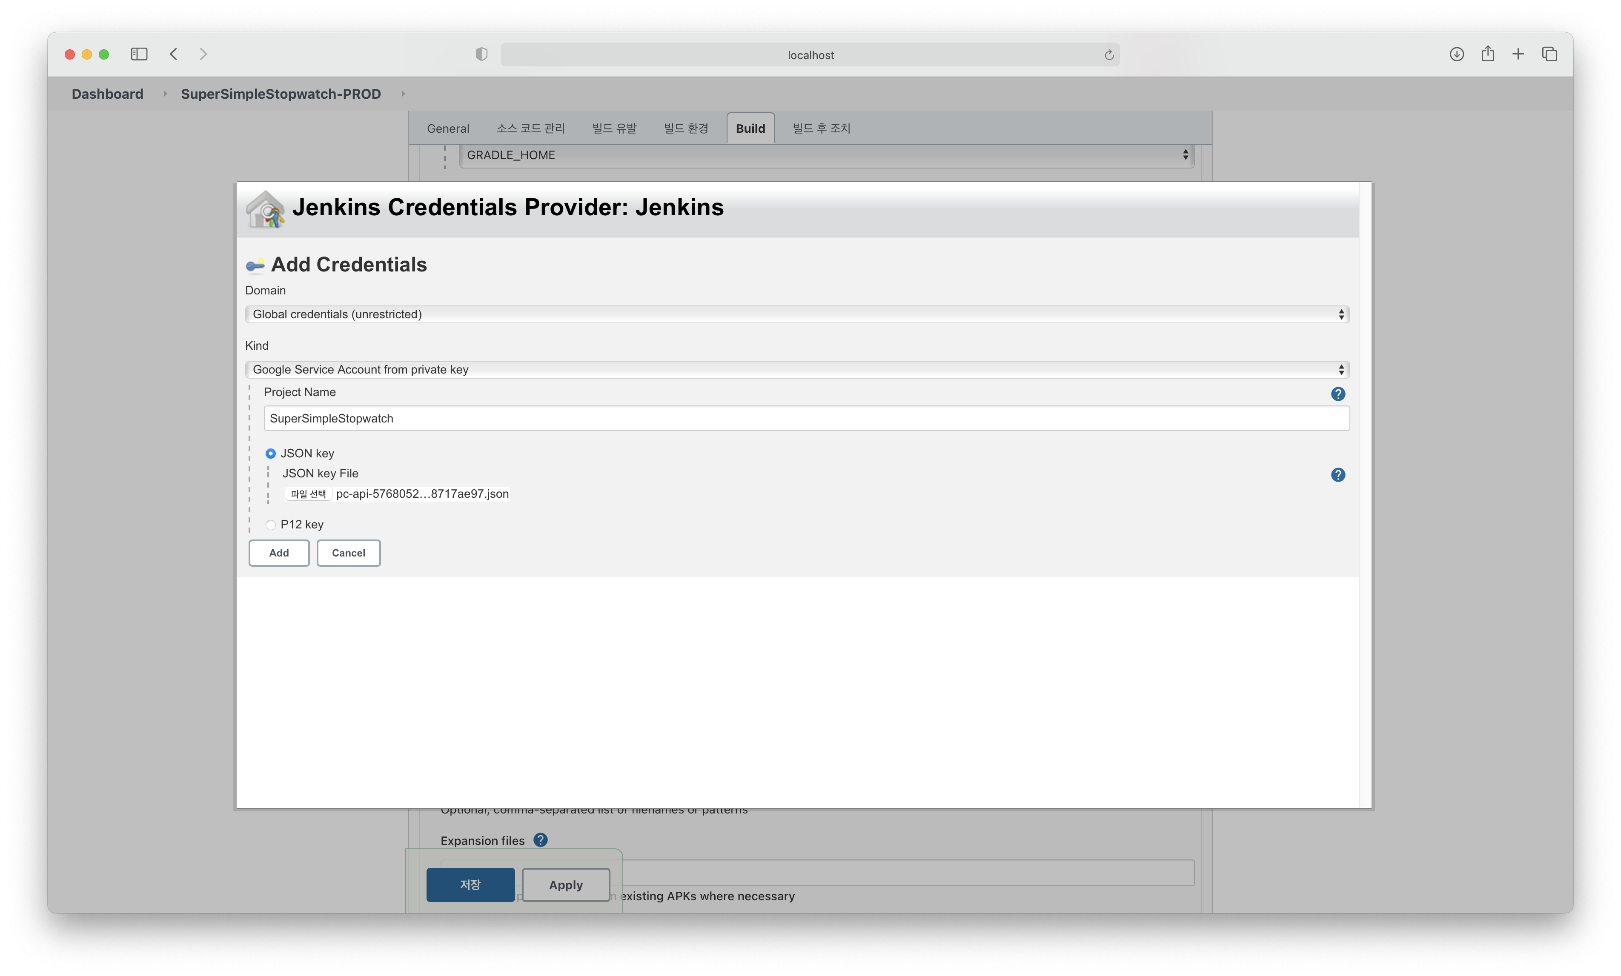This screenshot has height=976, width=1621.
Task: Click the privacy shield icon in the toolbar
Action: [481, 54]
